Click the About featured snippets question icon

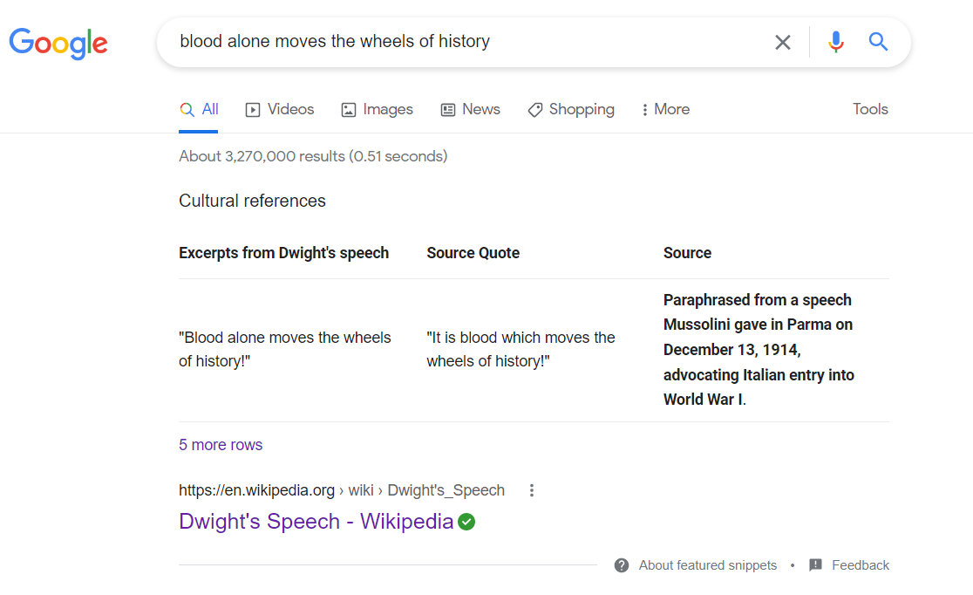pyautogui.click(x=621, y=565)
